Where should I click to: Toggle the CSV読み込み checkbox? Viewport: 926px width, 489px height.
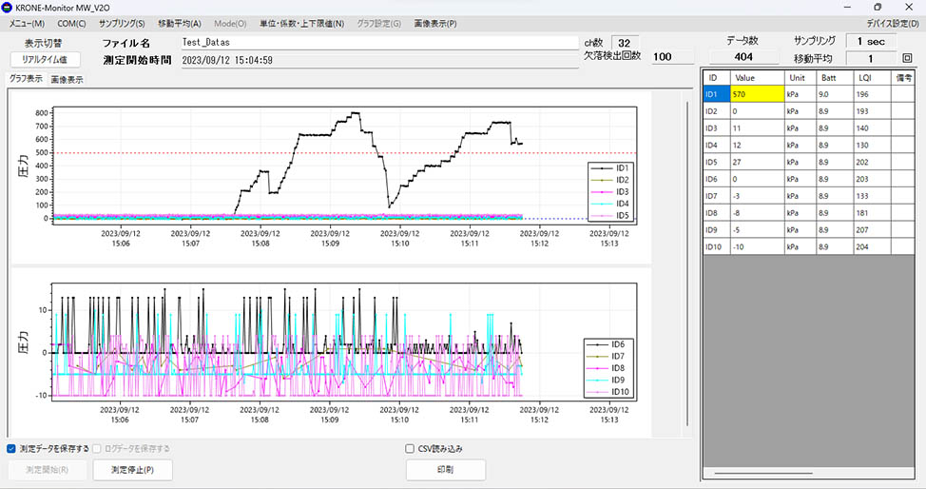click(x=409, y=449)
